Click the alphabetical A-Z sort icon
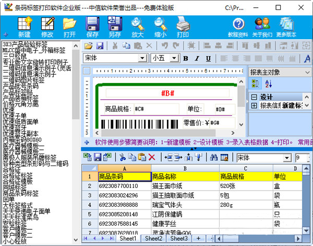Image resolution: width=313 pixels, height=246 pixels. click(x=268, y=84)
